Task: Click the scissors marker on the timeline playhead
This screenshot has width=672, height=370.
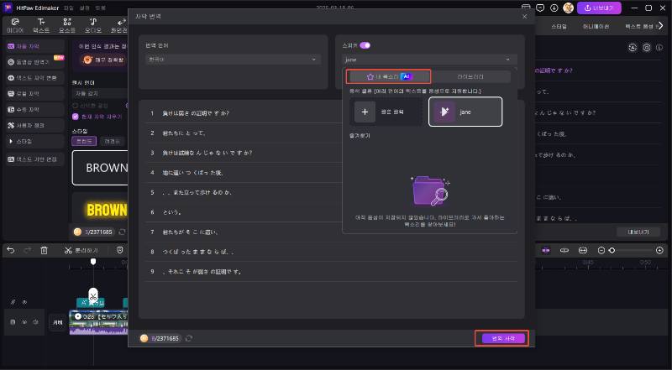Action: (x=93, y=295)
